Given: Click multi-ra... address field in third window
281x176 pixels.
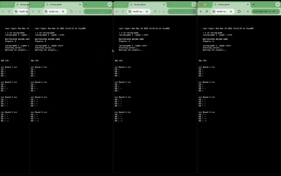Looking at the screenshot, I should 139,11.
